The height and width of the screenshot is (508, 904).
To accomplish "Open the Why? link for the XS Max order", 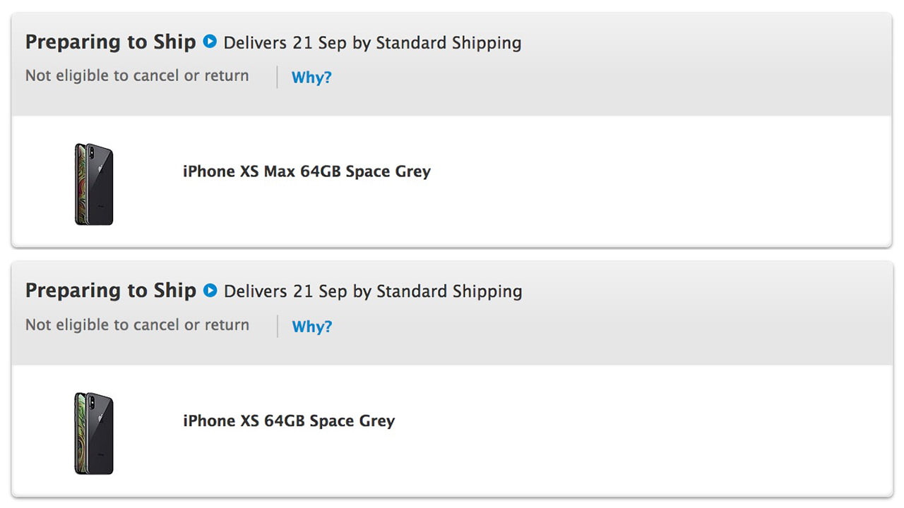I will click(311, 77).
